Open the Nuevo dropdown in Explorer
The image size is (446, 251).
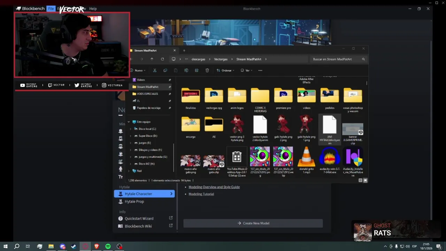point(138,70)
